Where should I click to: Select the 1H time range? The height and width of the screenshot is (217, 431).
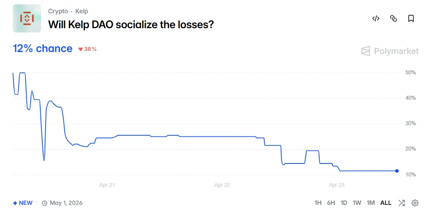click(x=318, y=203)
